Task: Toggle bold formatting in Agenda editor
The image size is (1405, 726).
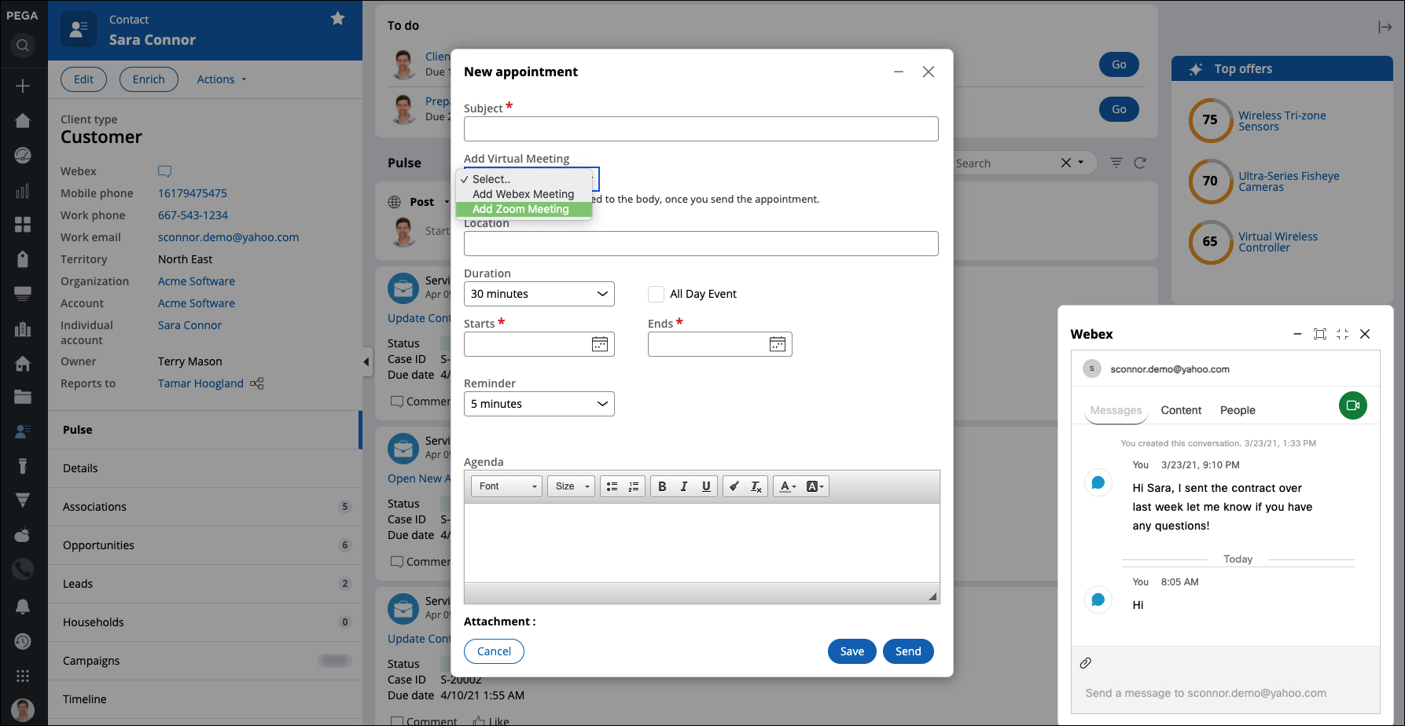Action: point(662,486)
